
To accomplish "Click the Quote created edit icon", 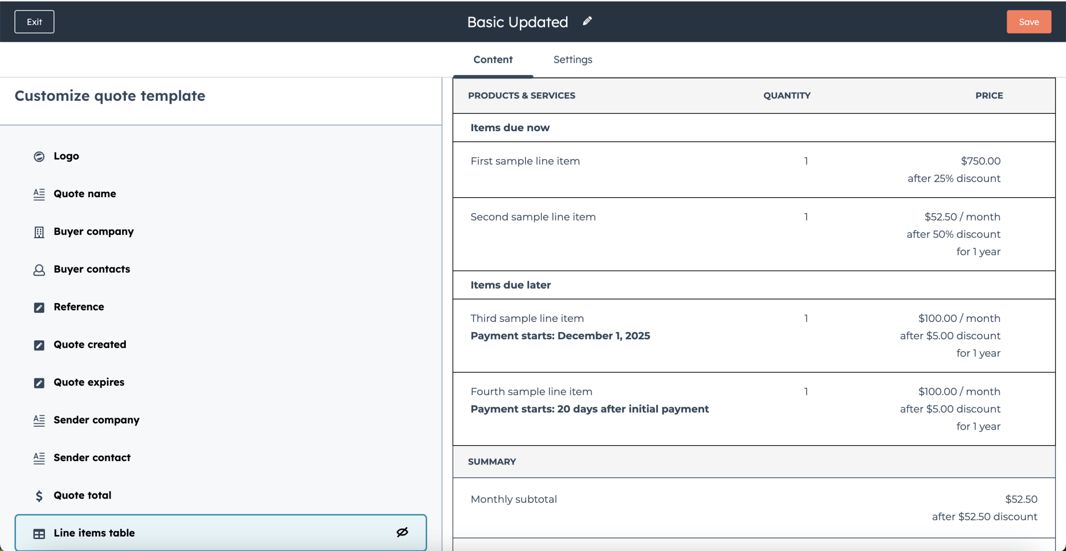I will (39, 345).
